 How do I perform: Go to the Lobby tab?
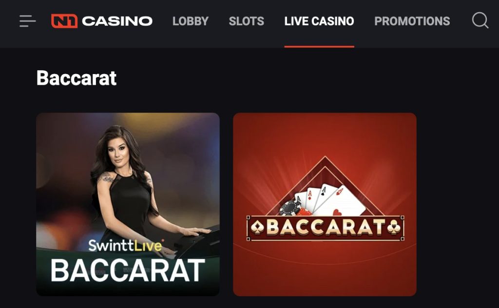[191, 21]
